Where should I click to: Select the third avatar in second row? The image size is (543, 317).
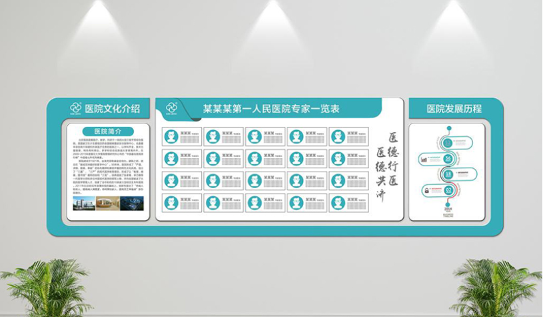pyautogui.click(x=255, y=158)
